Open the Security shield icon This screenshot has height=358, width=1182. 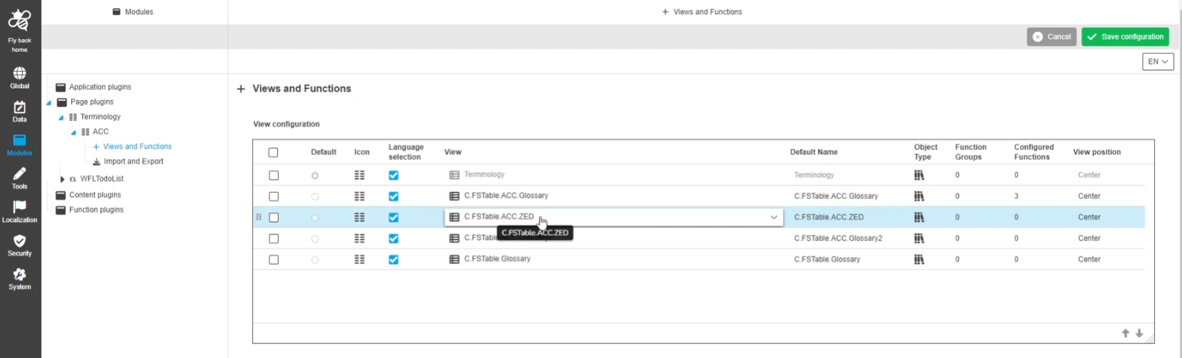pyautogui.click(x=19, y=241)
